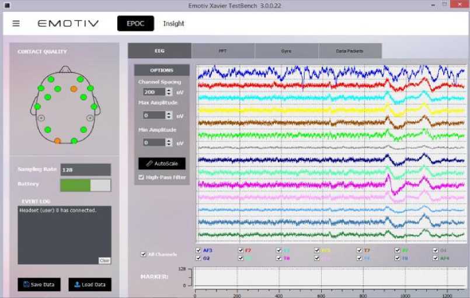Click the Sampling Rate field
470x298 pixels.
pyautogui.click(x=85, y=170)
